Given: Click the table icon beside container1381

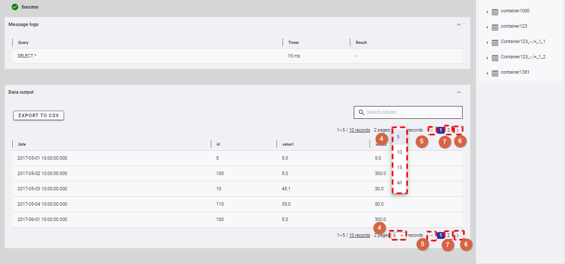Looking at the screenshot, I should [x=495, y=73].
